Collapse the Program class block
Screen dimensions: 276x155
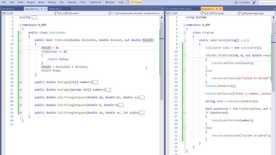pyautogui.click(x=185, y=33)
